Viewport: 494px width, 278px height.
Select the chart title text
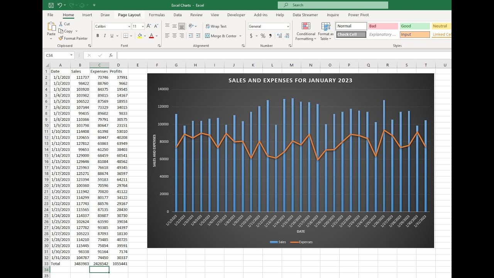pos(290,81)
